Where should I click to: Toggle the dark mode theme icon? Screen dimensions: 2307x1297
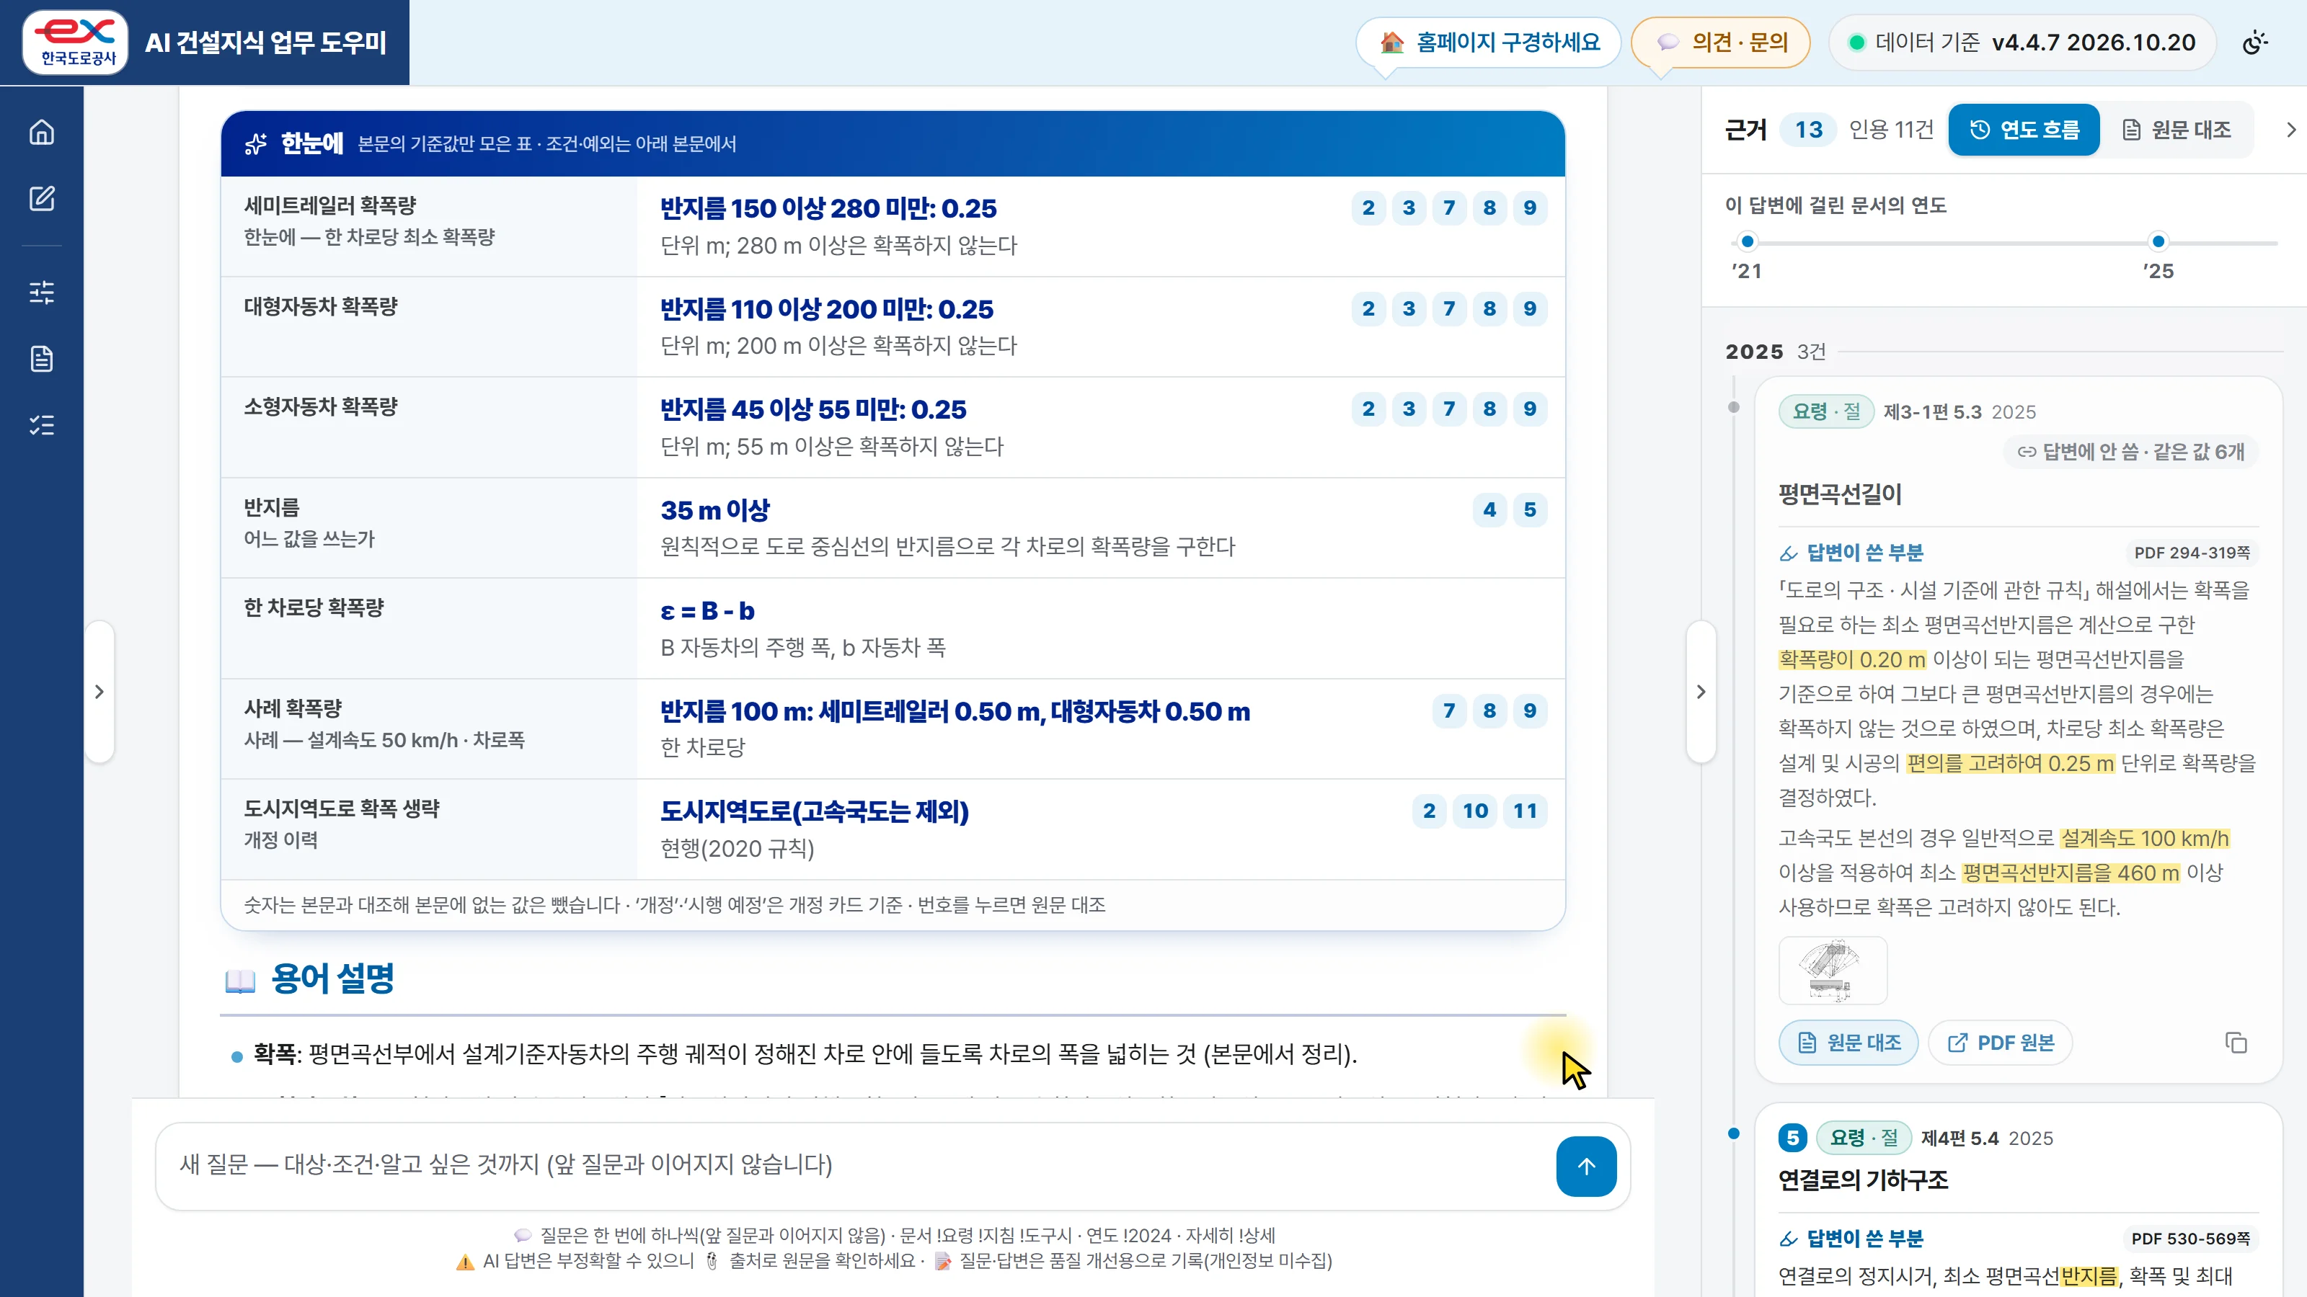2255,42
